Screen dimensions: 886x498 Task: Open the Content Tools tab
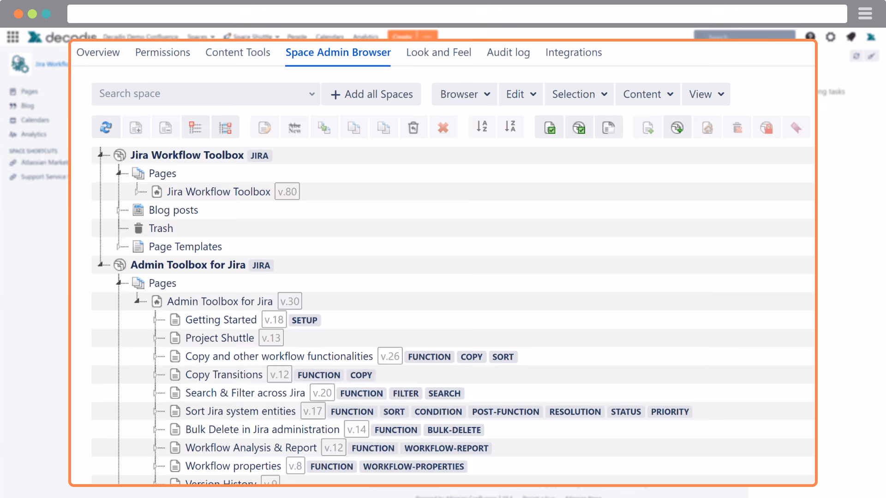click(x=238, y=52)
